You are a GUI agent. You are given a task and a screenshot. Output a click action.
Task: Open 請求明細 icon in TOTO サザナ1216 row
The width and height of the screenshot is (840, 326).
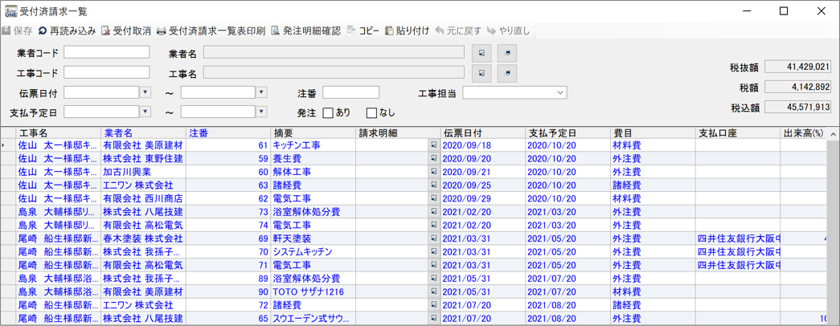tap(434, 291)
